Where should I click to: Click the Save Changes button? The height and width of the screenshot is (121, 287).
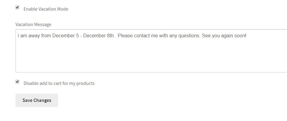[x=37, y=100]
